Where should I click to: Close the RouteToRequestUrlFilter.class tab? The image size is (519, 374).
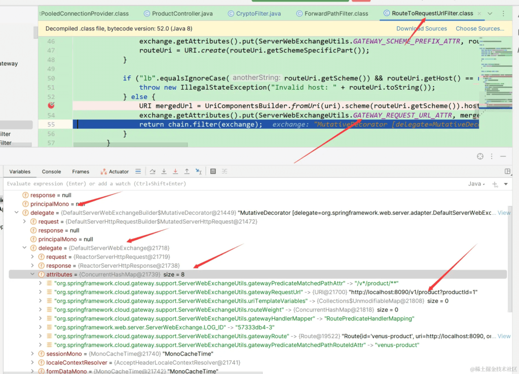[x=479, y=13]
